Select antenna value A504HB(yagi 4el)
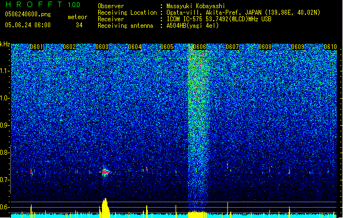Viewport: 343px width, 218px height. point(192,26)
